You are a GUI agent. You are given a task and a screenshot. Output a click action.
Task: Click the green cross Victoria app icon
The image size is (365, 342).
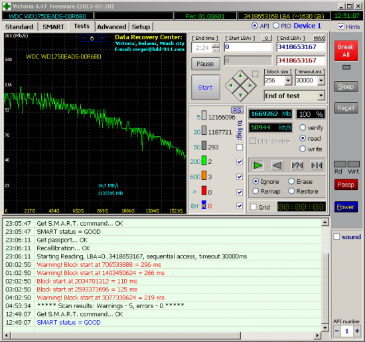(7, 6)
